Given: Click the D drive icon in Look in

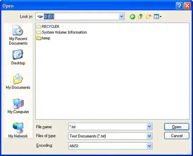Looking at the screenshot, I should point(40,16).
